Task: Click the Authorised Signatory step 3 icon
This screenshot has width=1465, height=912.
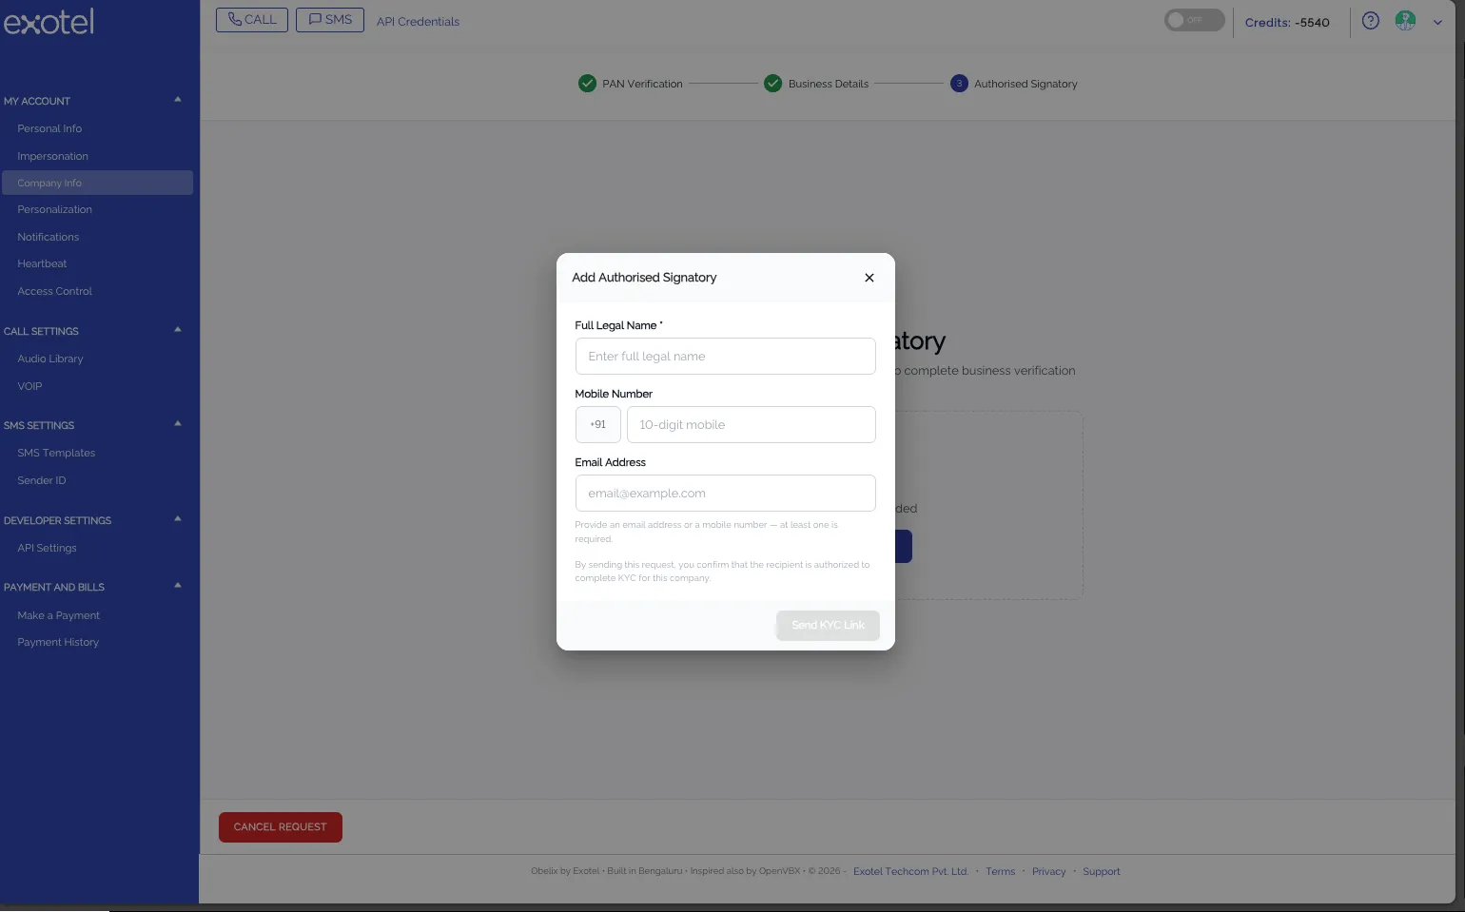Action: 959,84
